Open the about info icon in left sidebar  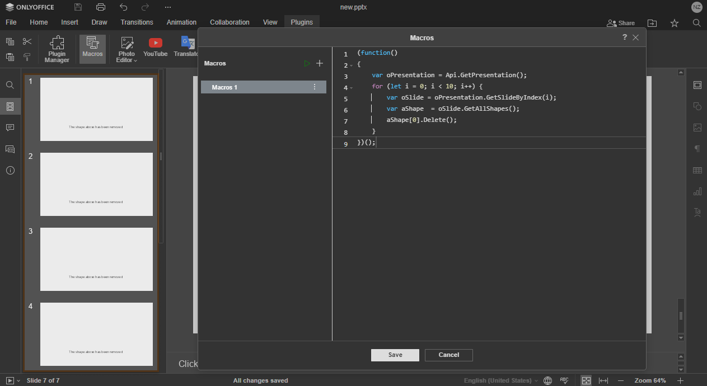click(x=10, y=170)
